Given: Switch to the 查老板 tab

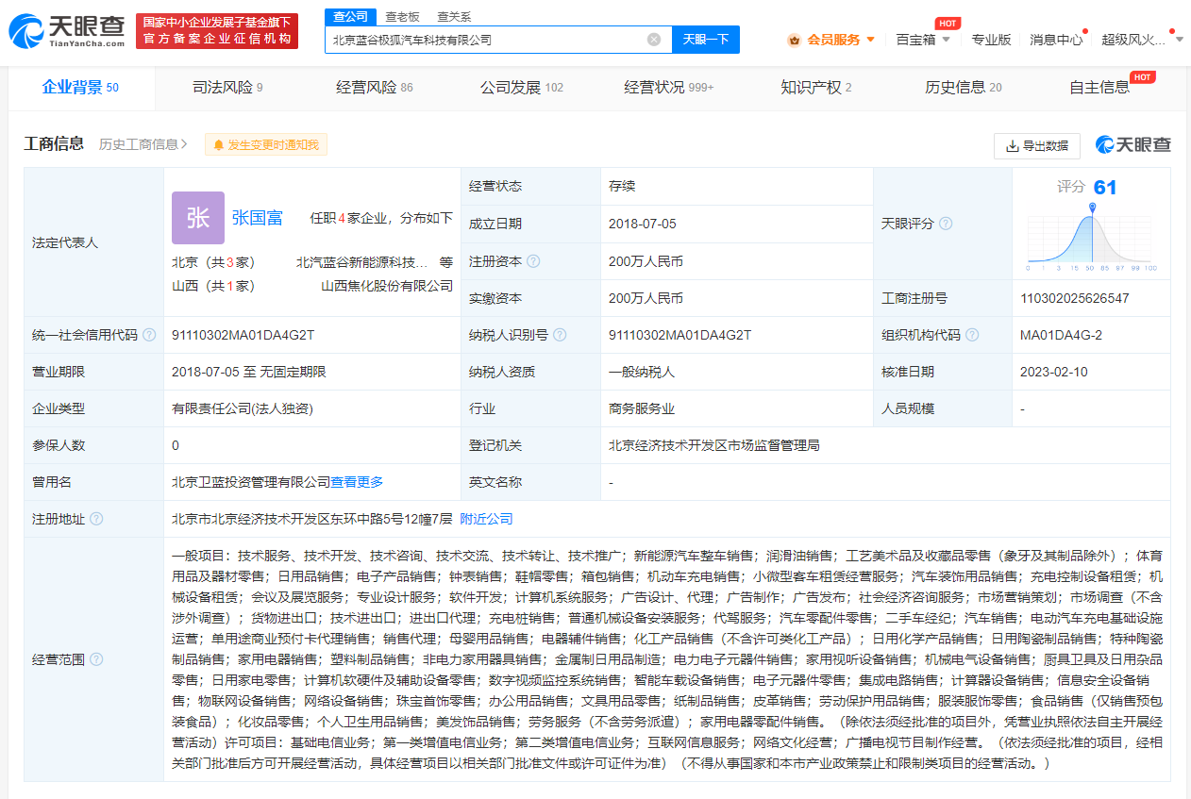Looking at the screenshot, I should tap(403, 16).
